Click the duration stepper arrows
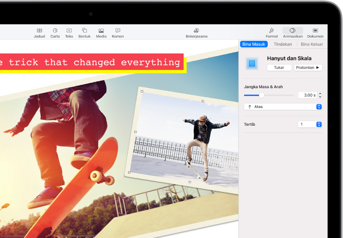Screen dimensions: 343x238 pyautogui.click(x=320, y=95)
